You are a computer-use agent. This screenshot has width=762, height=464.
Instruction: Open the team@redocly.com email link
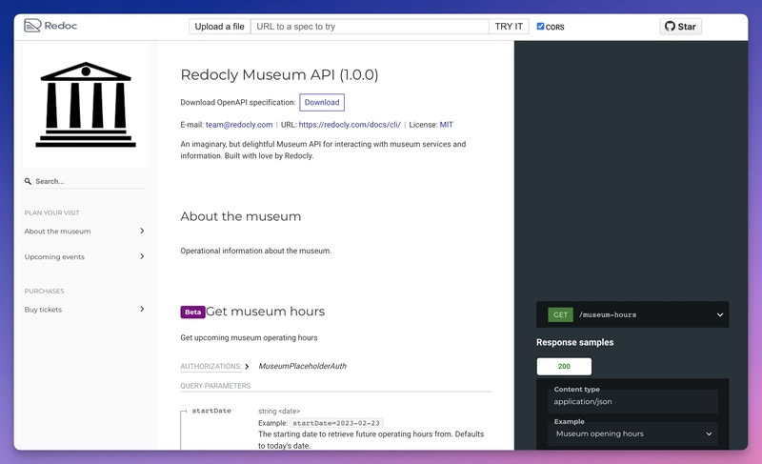click(x=239, y=125)
